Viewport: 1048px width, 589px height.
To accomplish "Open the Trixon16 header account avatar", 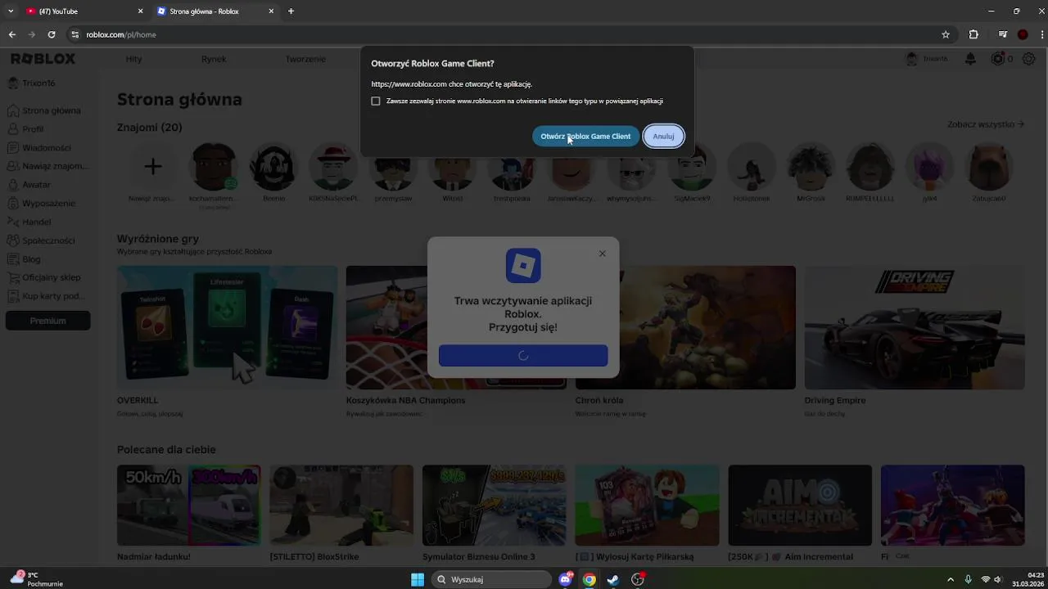I will (x=912, y=59).
